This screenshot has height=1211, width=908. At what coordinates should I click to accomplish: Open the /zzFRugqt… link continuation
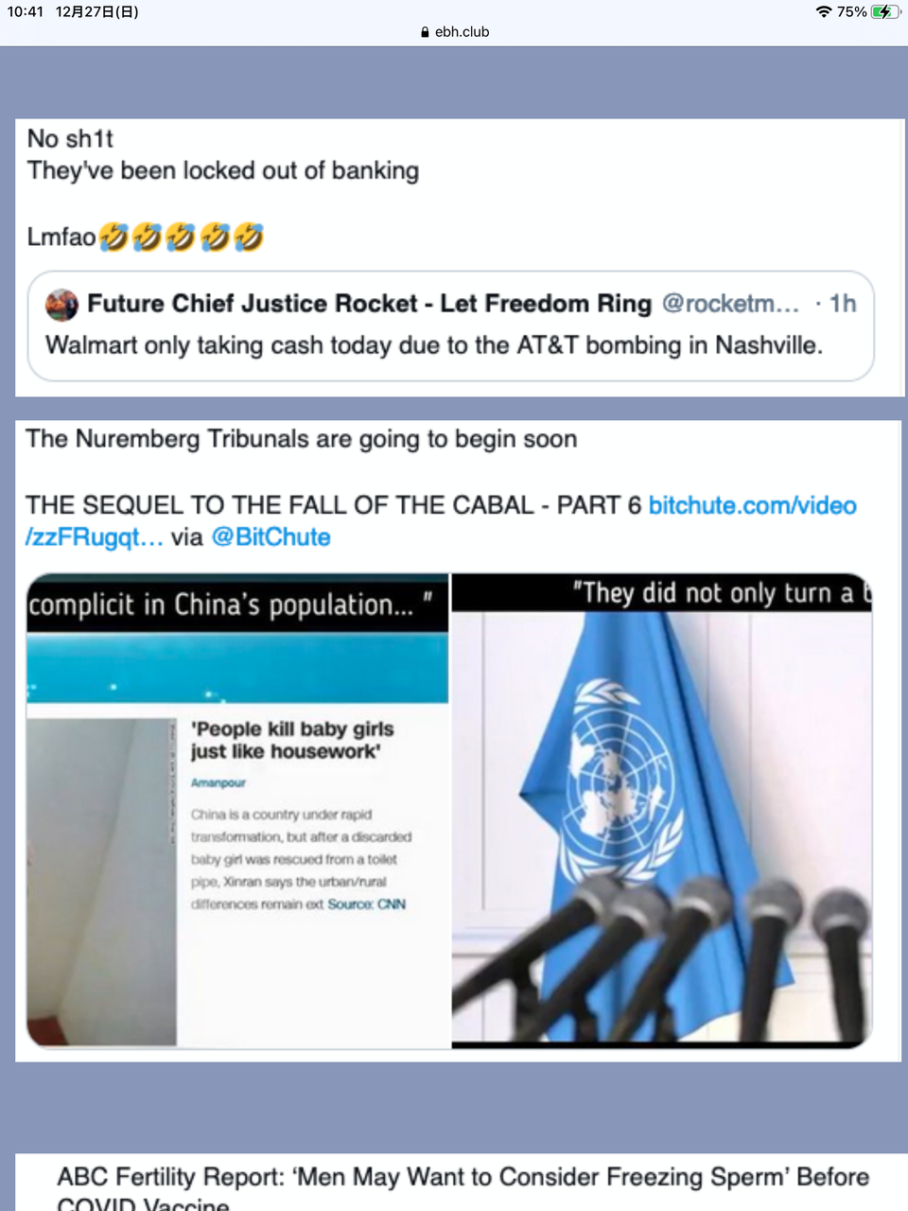tap(95, 537)
